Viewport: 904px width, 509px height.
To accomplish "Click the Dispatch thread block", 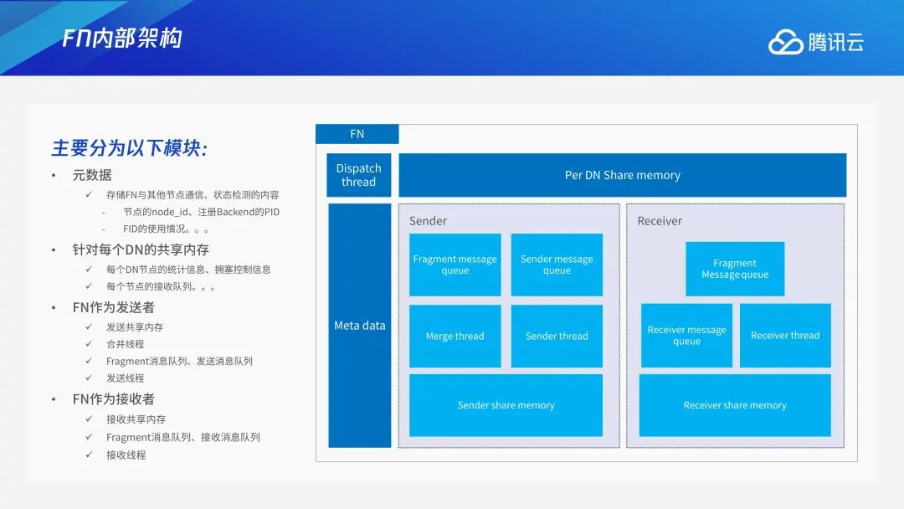I will point(358,175).
